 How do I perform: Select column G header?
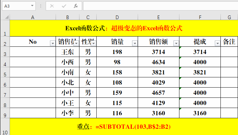coord(229,17)
